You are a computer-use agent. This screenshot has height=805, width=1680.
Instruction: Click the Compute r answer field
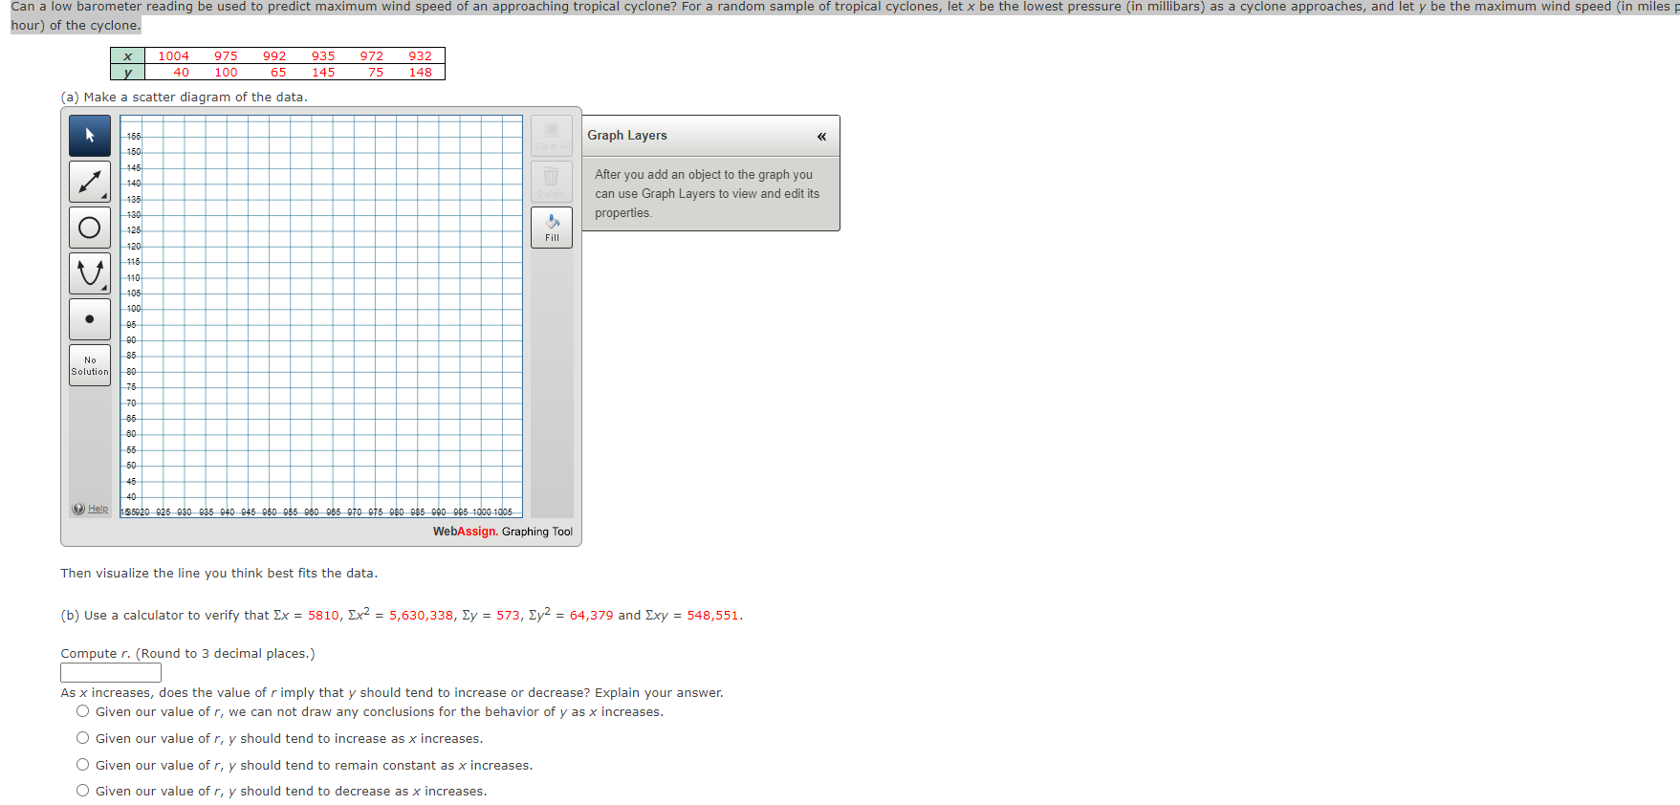pyautogui.click(x=111, y=673)
